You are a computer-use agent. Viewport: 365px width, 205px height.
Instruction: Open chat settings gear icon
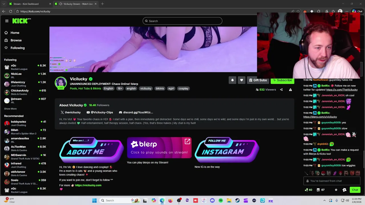(336, 190)
